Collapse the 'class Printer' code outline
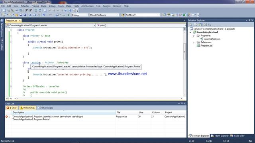This screenshot has width=255, height=143. click(11, 36)
